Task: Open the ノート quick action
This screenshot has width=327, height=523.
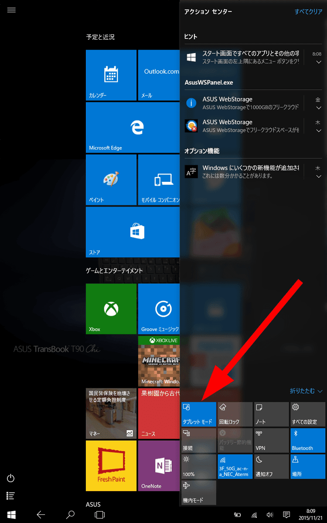Action: click(272, 414)
